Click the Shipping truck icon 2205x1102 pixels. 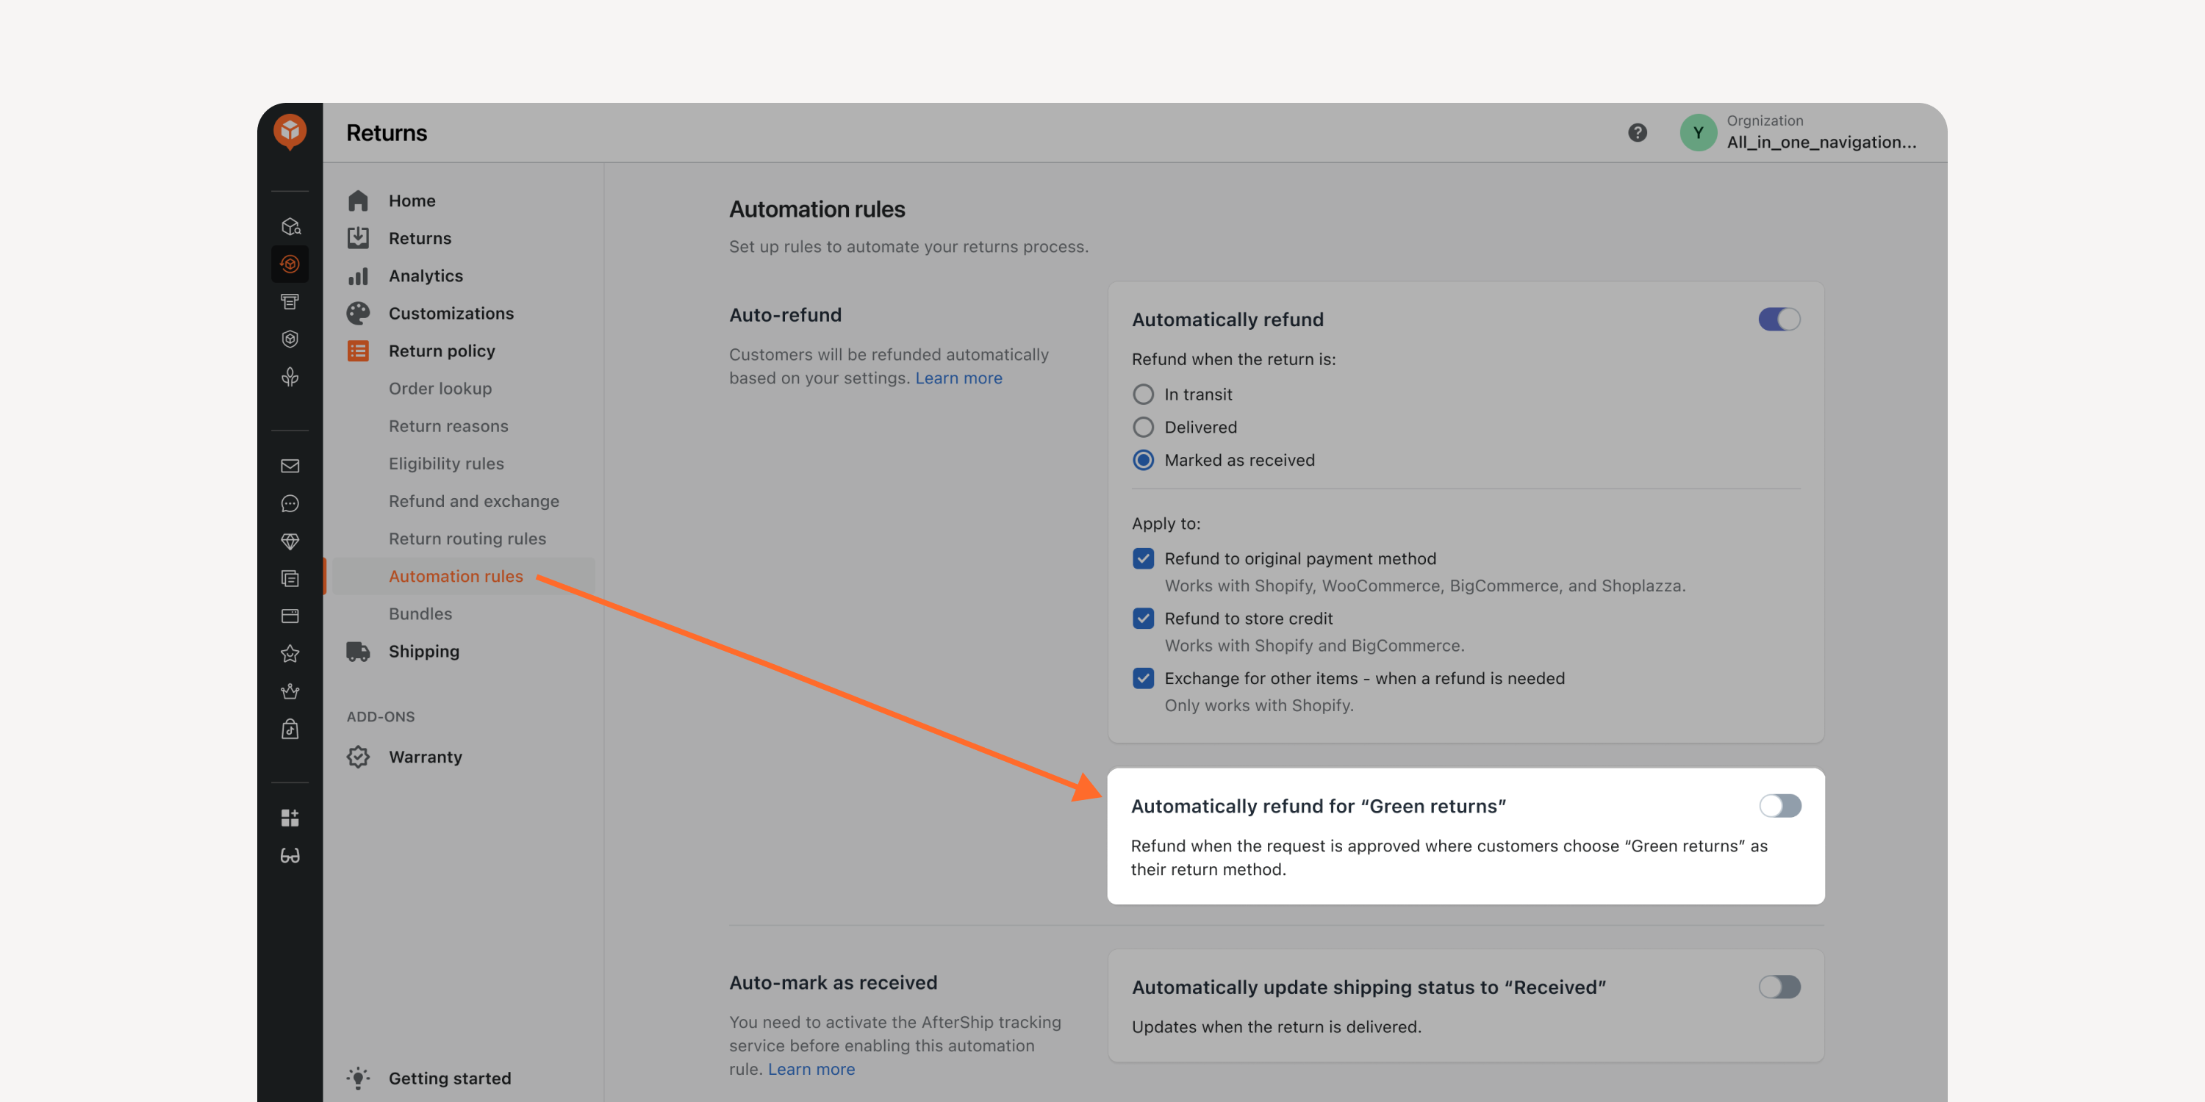(358, 651)
